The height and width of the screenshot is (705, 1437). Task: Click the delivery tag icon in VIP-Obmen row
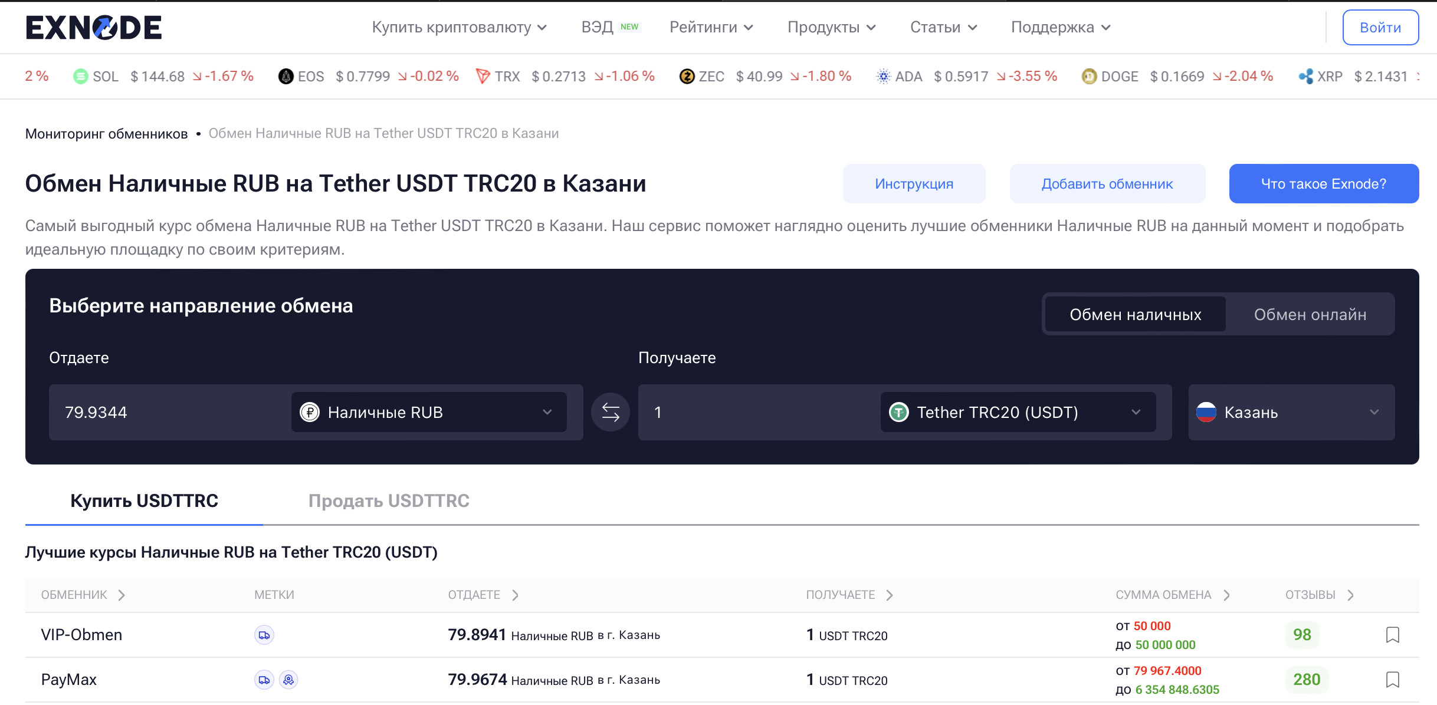point(264,635)
